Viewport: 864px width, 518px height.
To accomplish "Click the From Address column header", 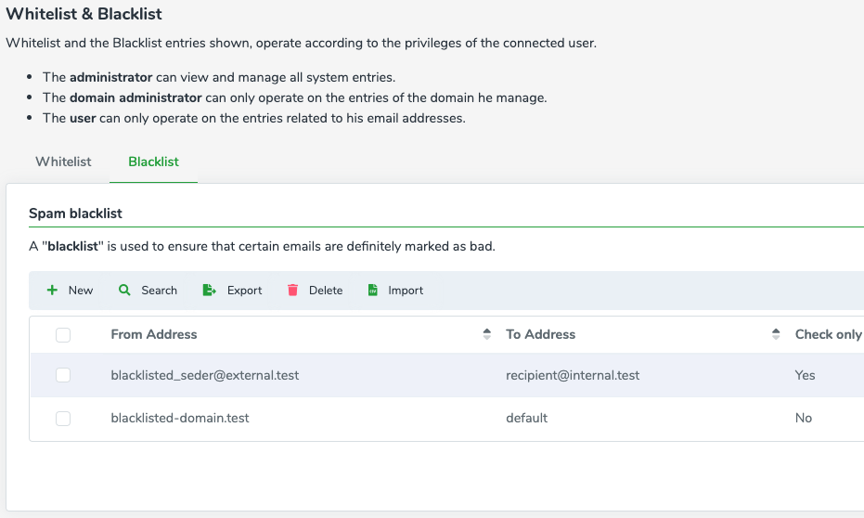I will pos(154,334).
